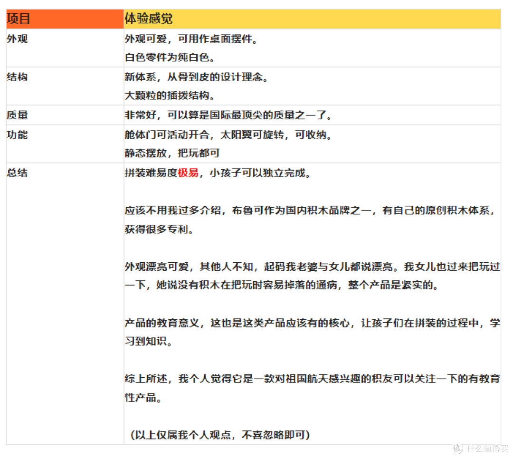513x459 pixels.
Task: Click the line 静态摆放，把玩都可
Action: coord(172,153)
